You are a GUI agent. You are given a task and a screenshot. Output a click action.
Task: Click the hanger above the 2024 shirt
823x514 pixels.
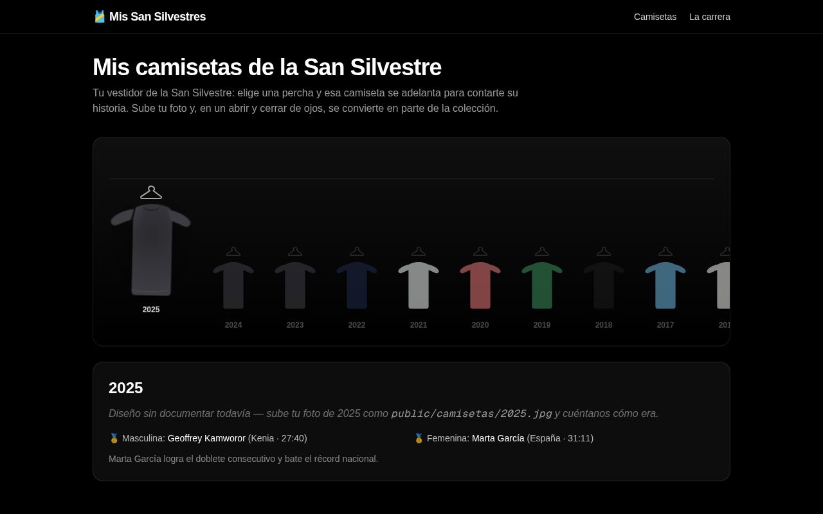click(233, 251)
